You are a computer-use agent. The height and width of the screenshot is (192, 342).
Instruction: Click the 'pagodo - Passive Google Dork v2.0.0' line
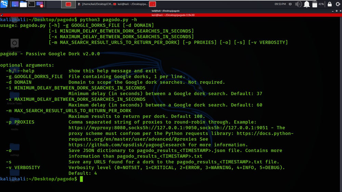pos(50,54)
